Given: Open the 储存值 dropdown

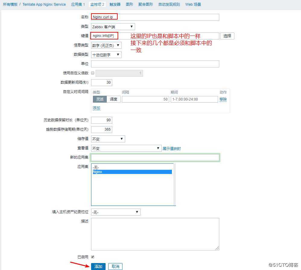Looking at the screenshot, I should (107, 139).
